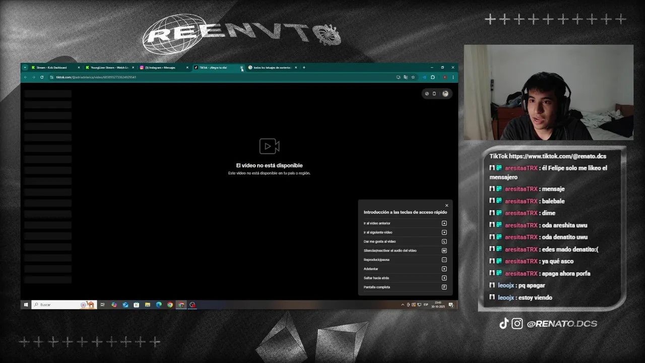Open Chrome three-dot menu
645x363 pixels.
coord(453,77)
